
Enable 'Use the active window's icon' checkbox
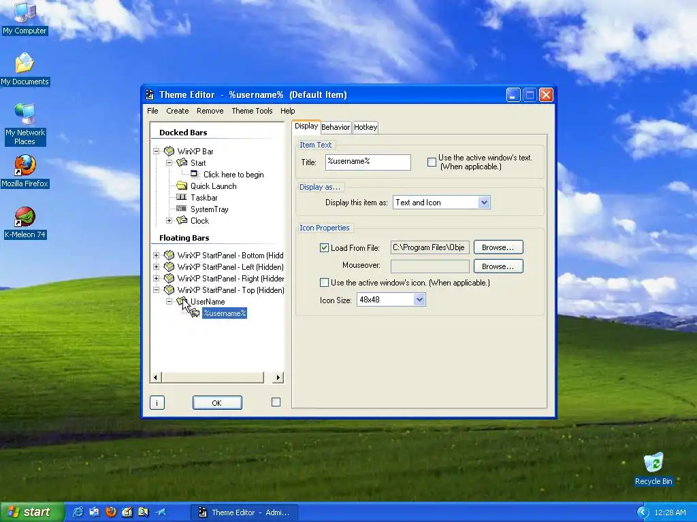324,282
